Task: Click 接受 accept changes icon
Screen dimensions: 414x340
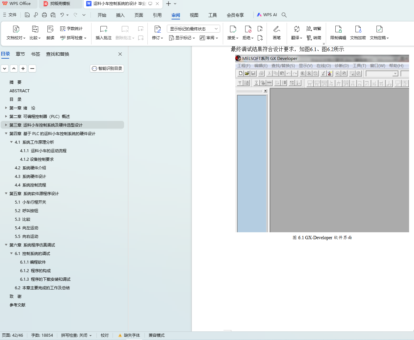Action: 233,29
